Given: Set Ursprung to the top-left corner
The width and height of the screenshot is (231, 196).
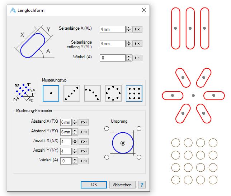Looking at the screenshot, I should point(107,129).
